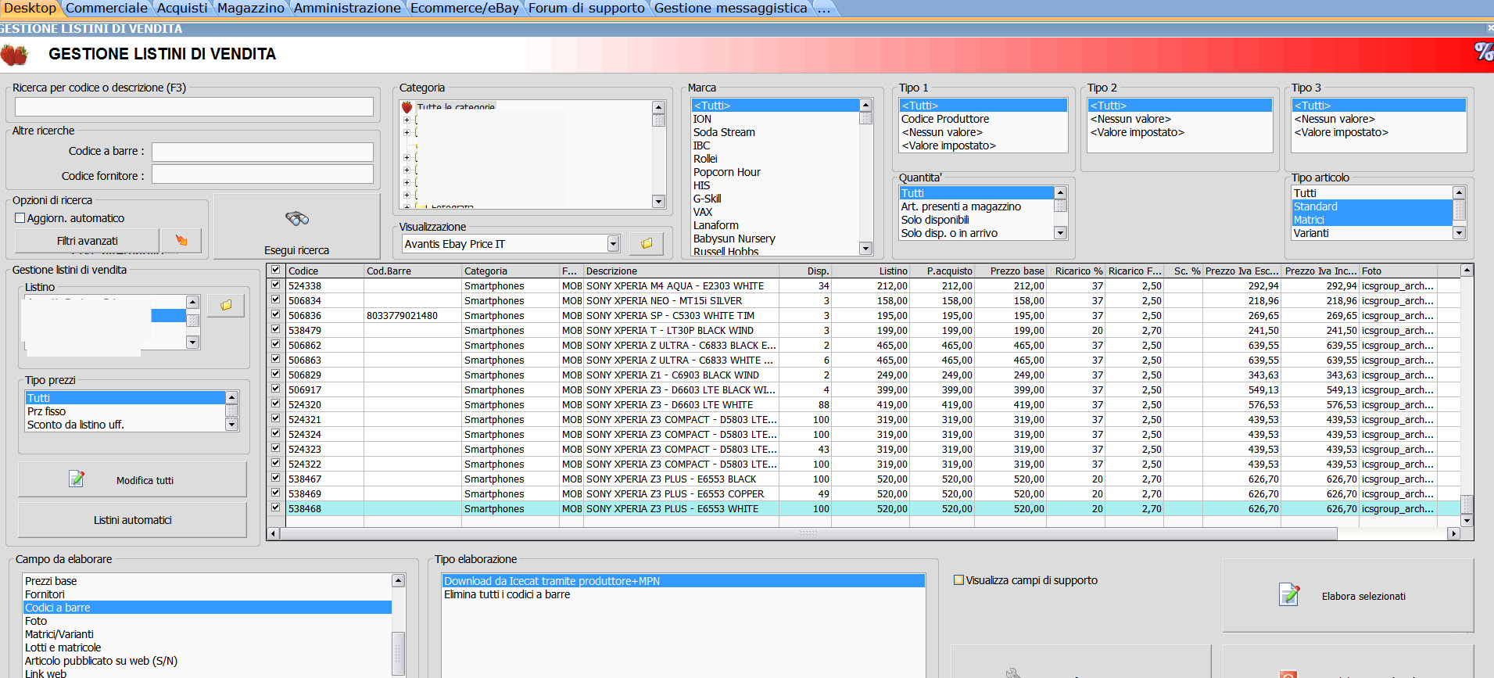
Task: Click the table's horizontal scrollbar thumb
Action: tap(808, 533)
